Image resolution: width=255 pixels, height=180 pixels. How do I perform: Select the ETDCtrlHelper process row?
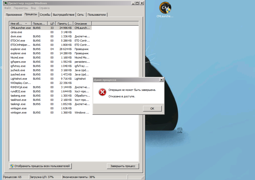point(51,45)
